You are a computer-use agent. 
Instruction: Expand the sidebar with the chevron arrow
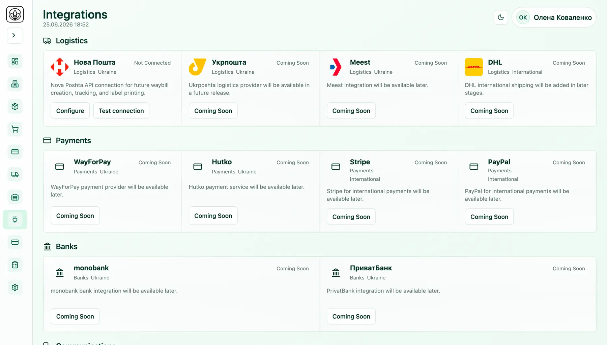tap(15, 35)
